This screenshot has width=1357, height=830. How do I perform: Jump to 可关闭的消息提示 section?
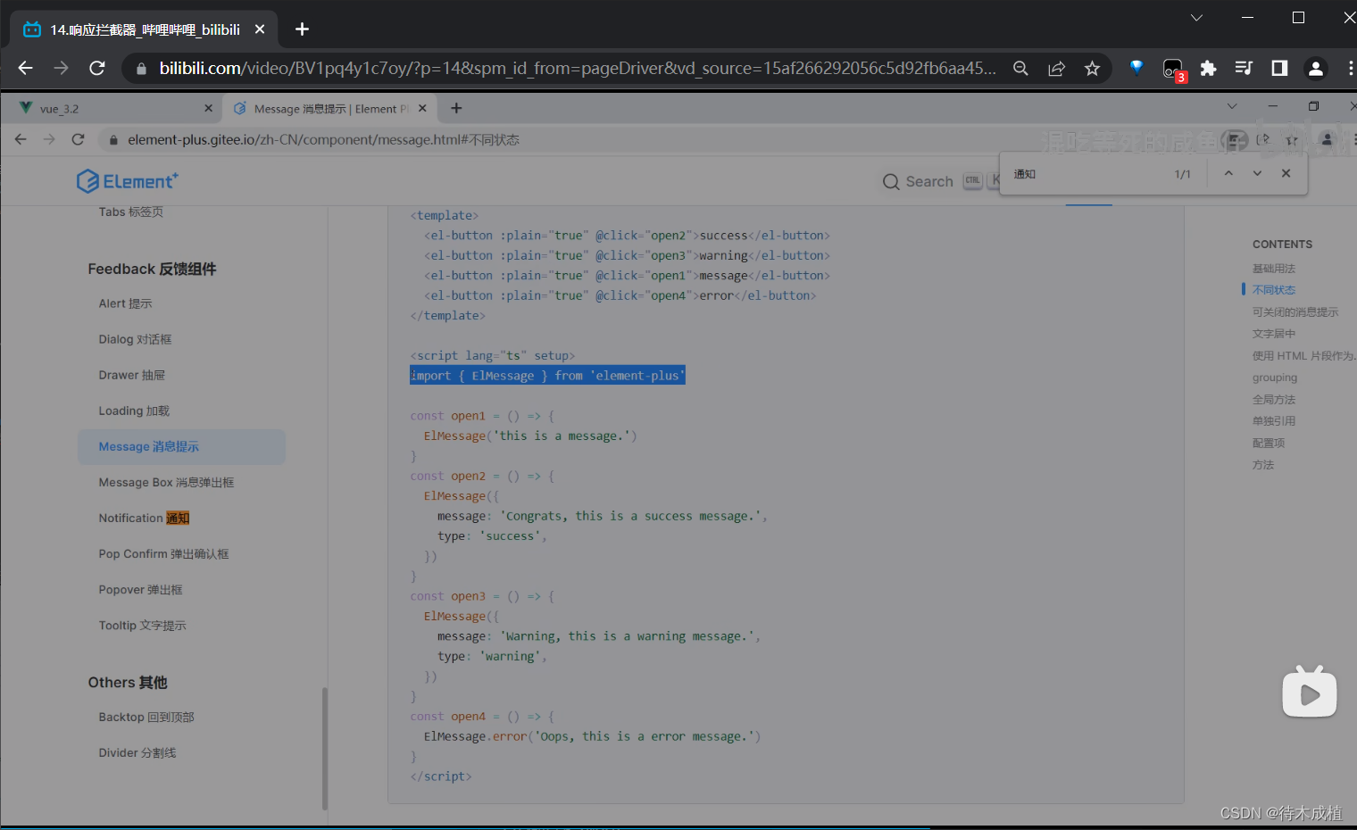pos(1295,311)
